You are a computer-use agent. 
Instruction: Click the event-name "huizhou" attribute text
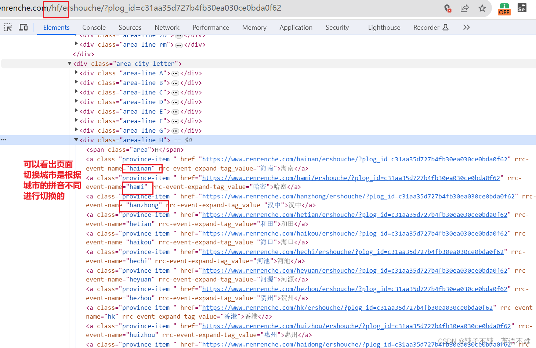coord(122,335)
